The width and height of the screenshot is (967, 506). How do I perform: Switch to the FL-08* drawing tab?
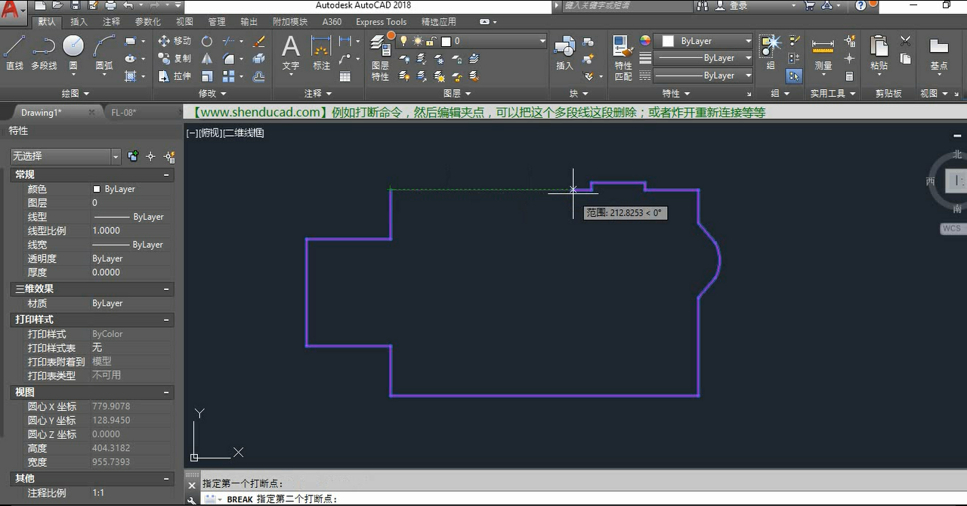[125, 113]
